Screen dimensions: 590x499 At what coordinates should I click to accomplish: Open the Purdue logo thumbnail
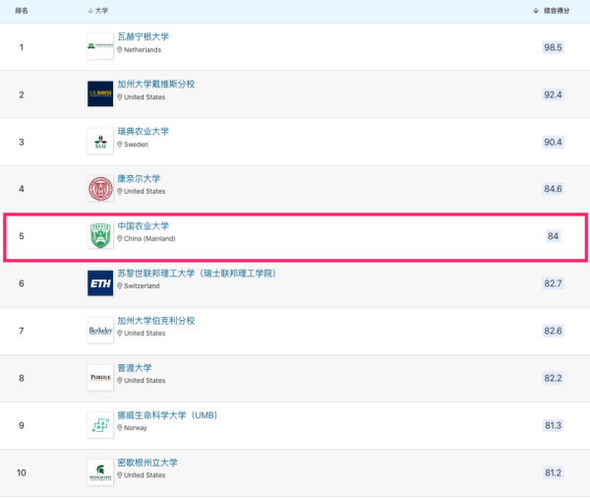click(100, 378)
